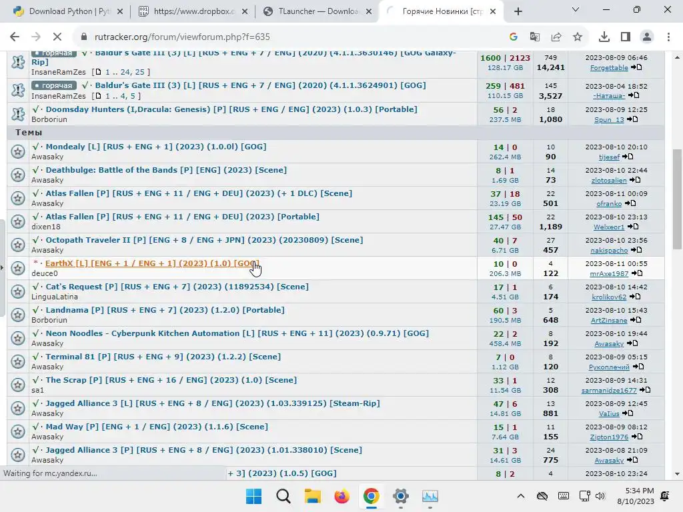Click size value 11.54 GB
The height and width of the screenshot is (512, 683).
point(505,390)
